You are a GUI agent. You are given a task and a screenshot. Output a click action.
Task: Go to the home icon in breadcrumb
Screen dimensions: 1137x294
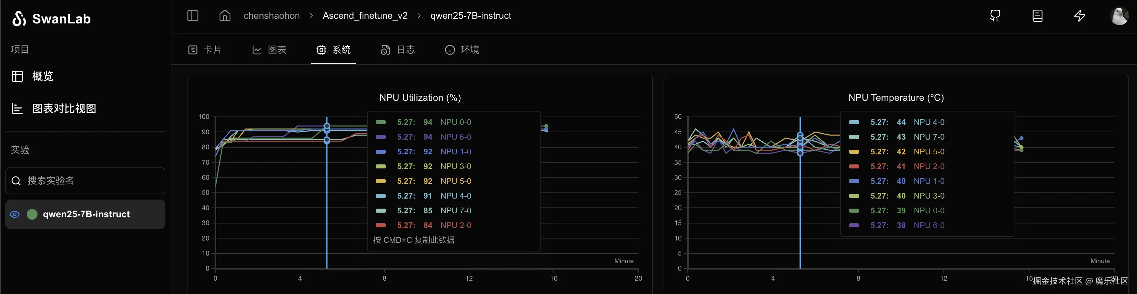pyautogui.click(x=225, y=16)
